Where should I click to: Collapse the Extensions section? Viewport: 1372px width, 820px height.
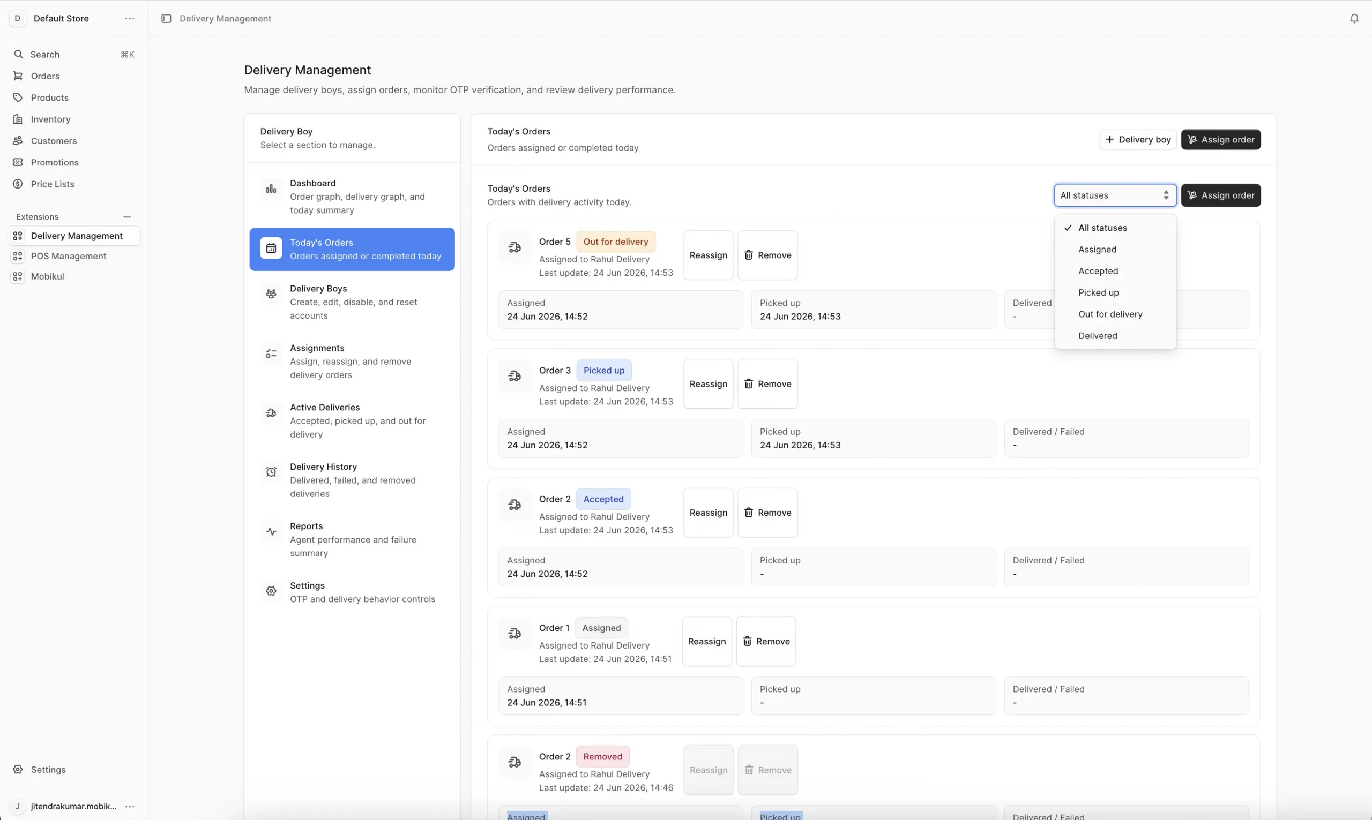[x=127, y=216]
